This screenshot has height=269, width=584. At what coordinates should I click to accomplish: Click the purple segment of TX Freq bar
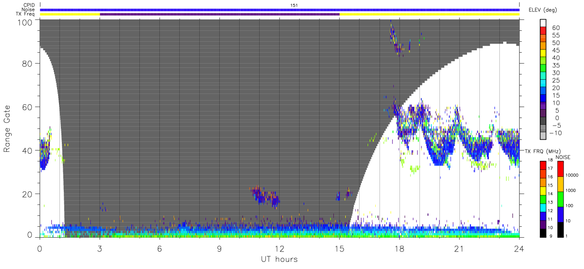click(220, 14)
